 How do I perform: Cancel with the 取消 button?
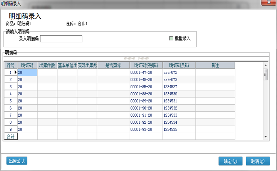click(x=258, y=161)
